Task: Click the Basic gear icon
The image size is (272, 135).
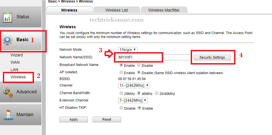Action: (8, 40)
